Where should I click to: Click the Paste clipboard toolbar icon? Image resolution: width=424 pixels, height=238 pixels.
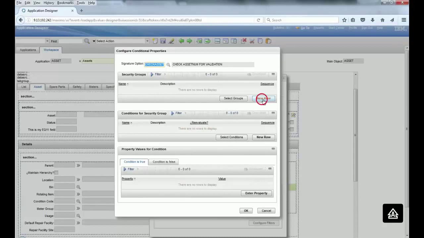pos(268,41)
